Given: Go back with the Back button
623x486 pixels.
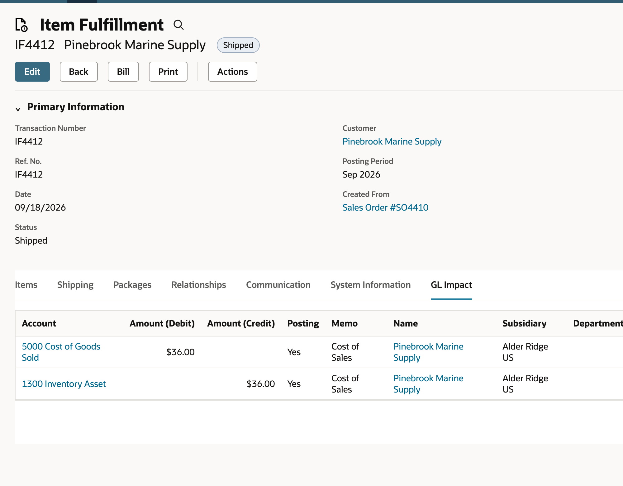Looking at the screenshot, I should (78, 72).
